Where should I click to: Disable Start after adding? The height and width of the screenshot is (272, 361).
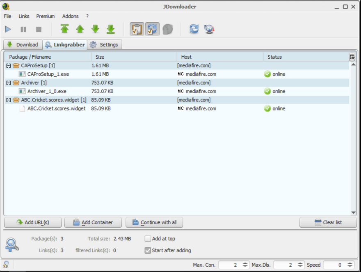coord(148,250)
